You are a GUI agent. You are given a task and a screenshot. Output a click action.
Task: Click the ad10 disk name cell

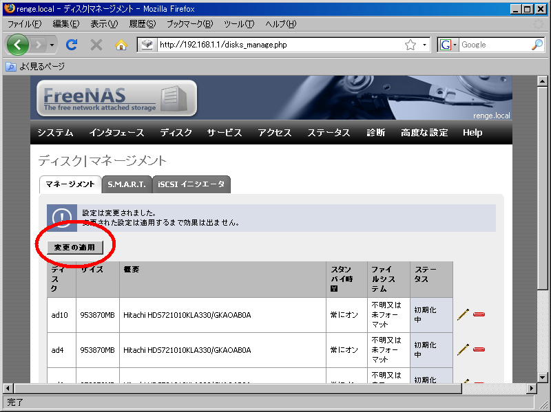61,315
